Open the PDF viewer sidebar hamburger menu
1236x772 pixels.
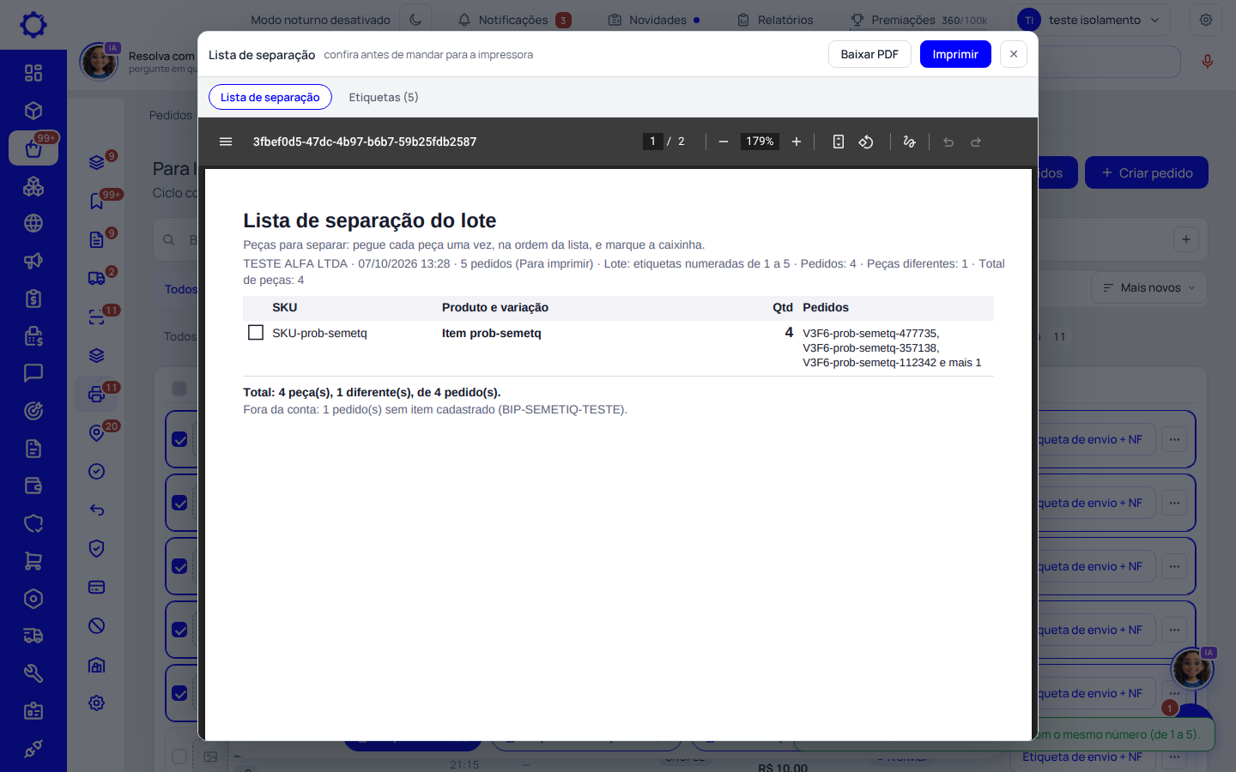[x=226, y=142]
